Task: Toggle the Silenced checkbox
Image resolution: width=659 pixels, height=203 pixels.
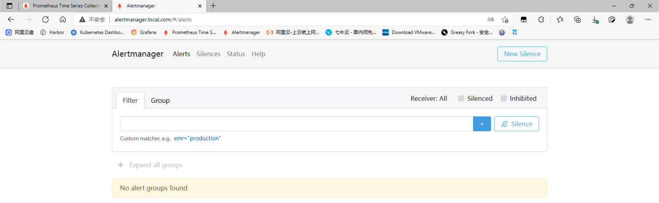Action: coord(461,98)
